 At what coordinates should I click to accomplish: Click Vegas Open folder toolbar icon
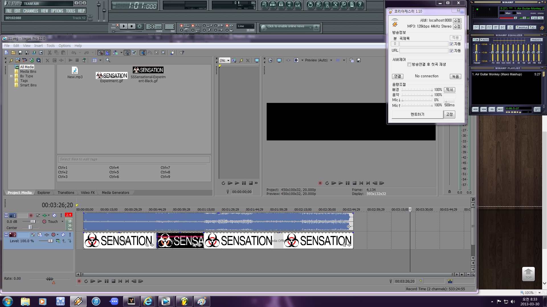(13, 53)
